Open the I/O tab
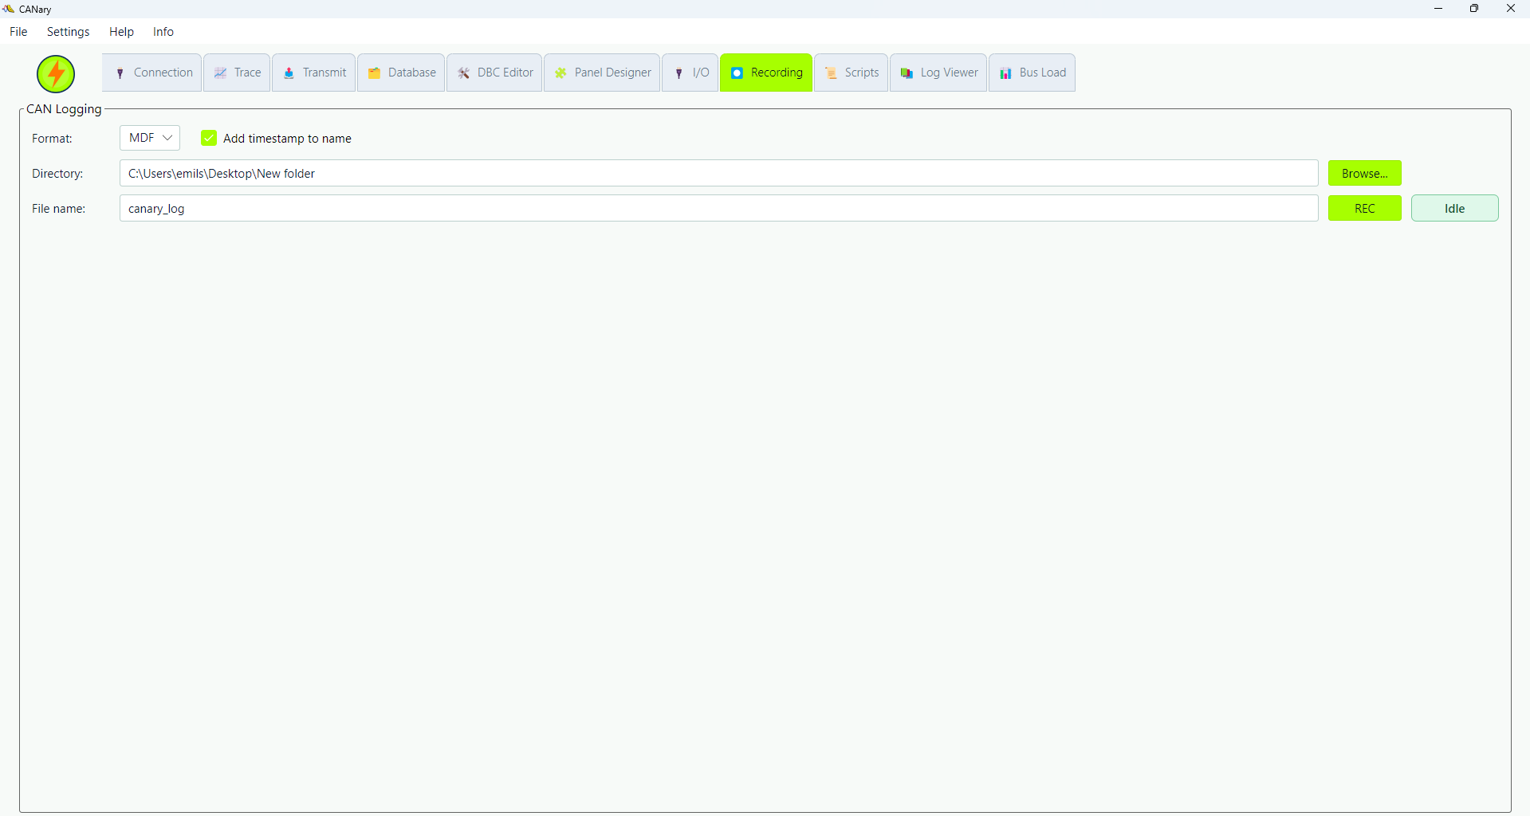 (690, 73)
